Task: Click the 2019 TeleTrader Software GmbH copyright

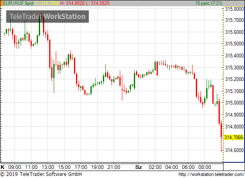Action: 41,174
